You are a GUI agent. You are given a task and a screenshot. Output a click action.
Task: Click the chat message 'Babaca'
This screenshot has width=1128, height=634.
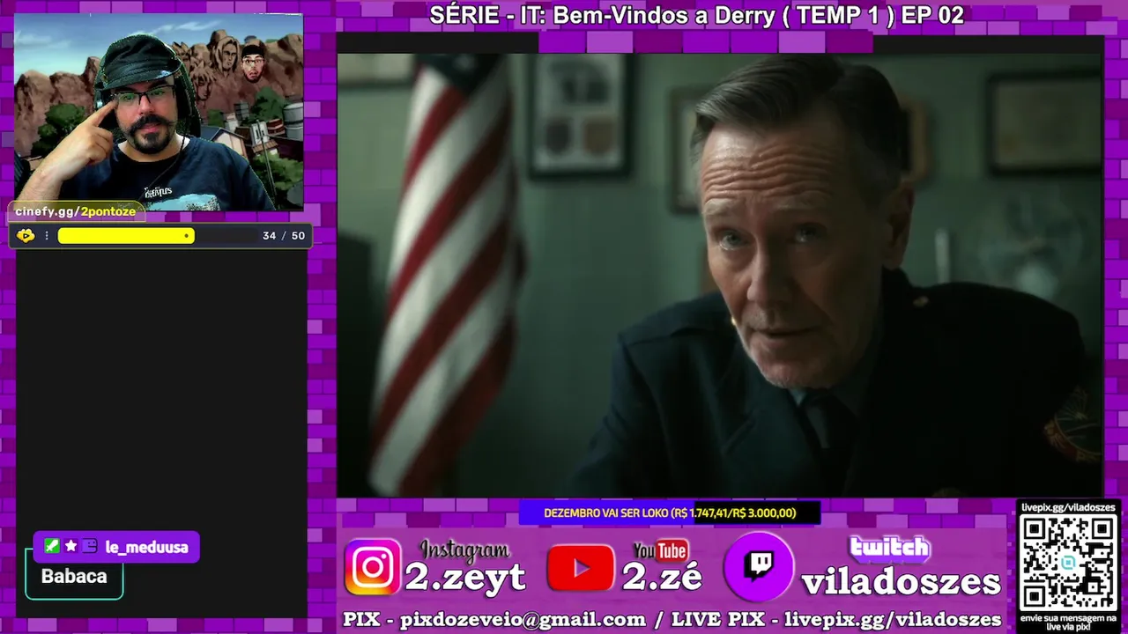pyautogui.click(x=74, y=577)
